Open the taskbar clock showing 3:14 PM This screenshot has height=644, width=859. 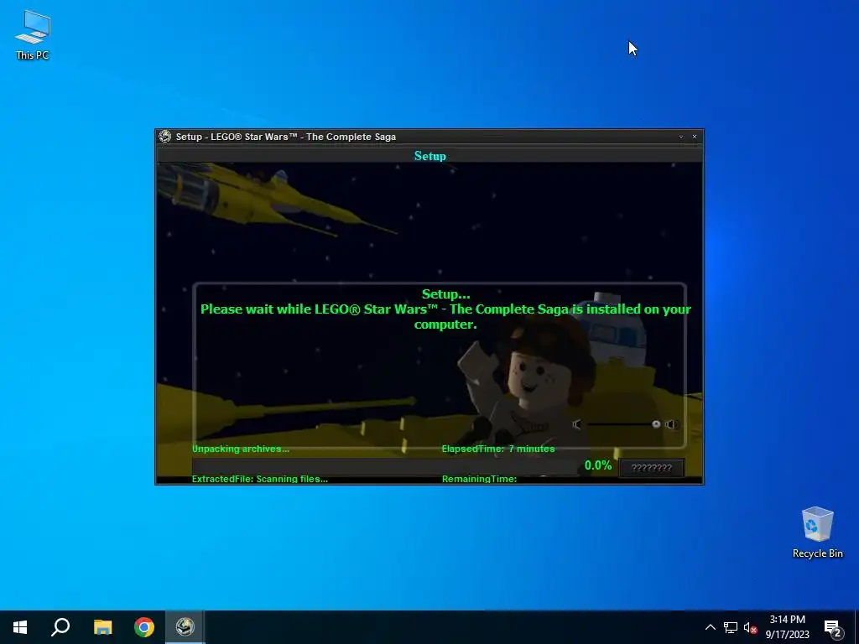(787, 627)
